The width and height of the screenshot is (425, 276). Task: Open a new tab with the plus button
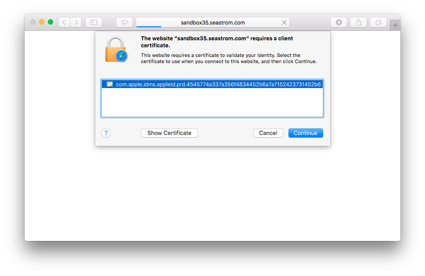click(x=396, y=25)
